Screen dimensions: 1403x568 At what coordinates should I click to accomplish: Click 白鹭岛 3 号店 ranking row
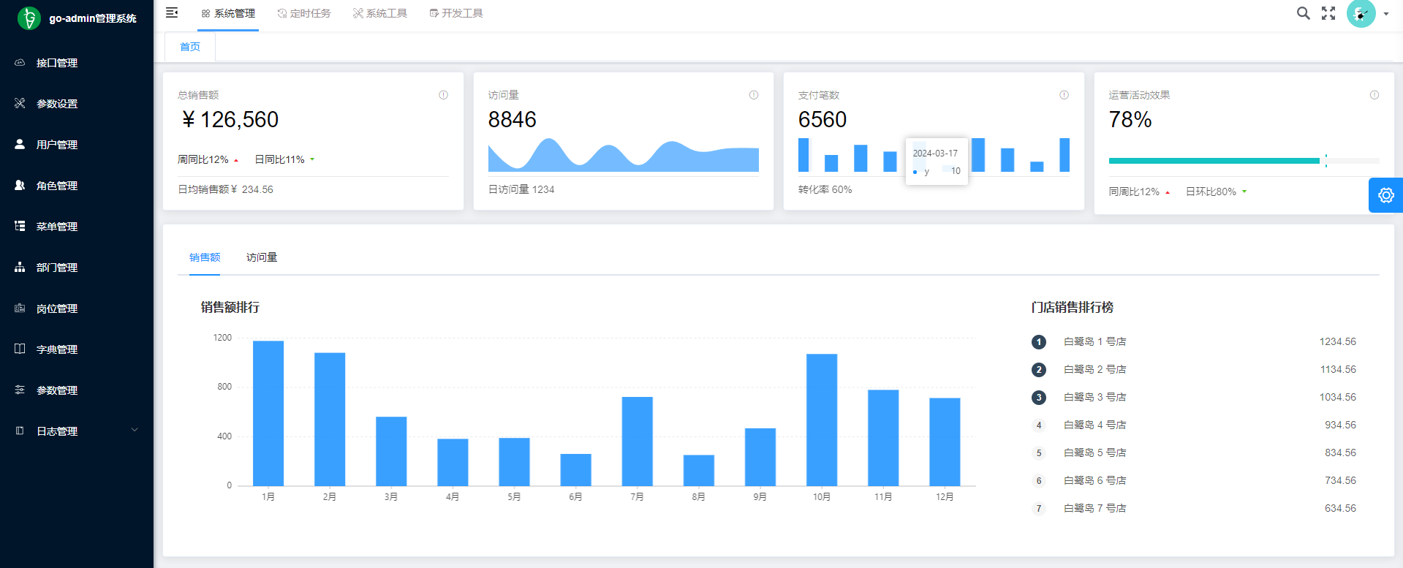pos(1194,397)
